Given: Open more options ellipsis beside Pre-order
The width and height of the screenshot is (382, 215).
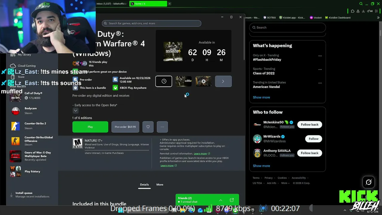Looking at the screenshot, I should click(162, 127).
